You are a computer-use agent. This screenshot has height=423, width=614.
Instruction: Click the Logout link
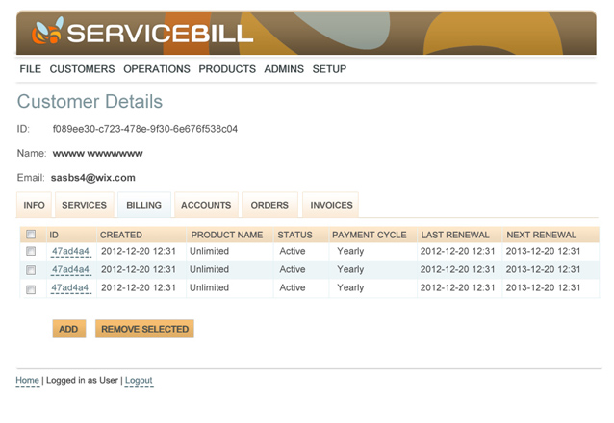[139, 380]
